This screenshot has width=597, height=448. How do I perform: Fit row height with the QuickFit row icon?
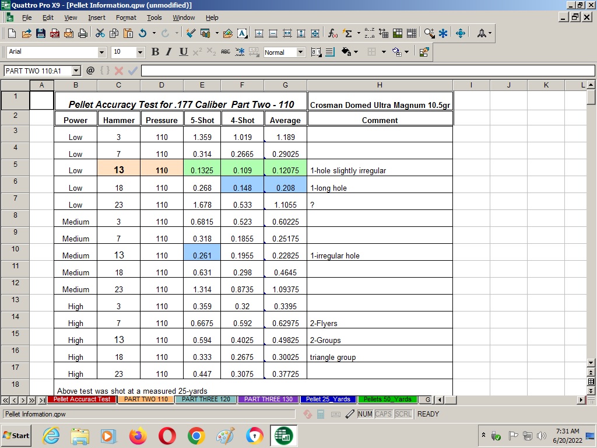(x=301, y=33)
